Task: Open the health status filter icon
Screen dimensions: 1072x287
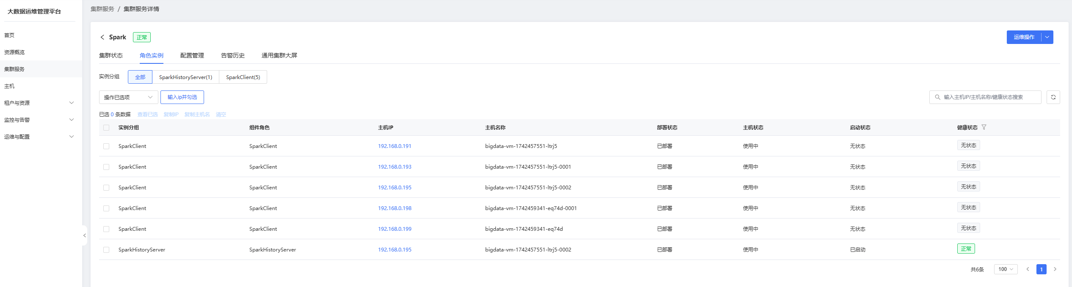Action: [x=984, y=127]
